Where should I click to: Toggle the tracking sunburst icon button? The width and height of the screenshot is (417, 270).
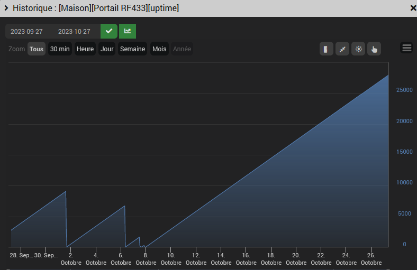(x=358, y=49)
